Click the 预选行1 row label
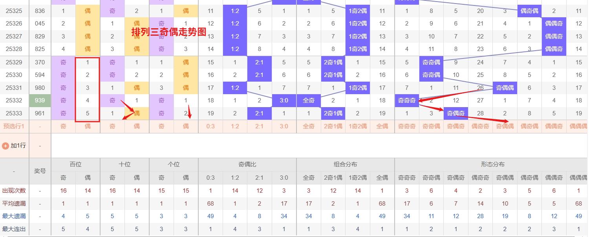The height and width of the screenshot is (237, 589). pyautogui.click(x=14, y=126)
